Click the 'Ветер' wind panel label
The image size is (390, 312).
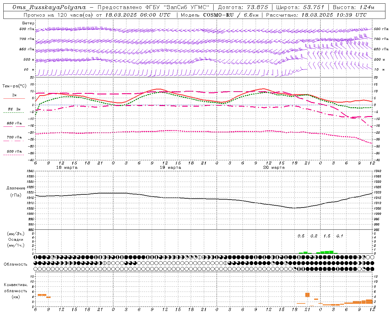28,23
